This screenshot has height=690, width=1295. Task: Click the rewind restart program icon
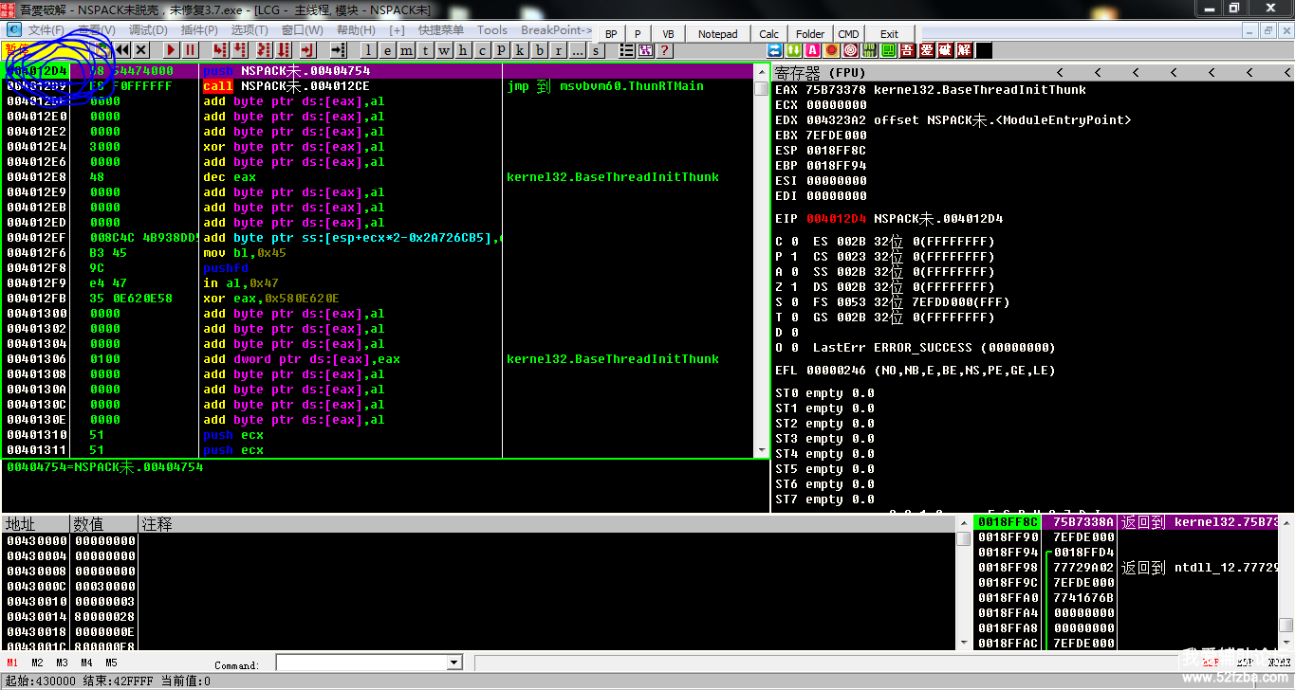pos(122,50)
